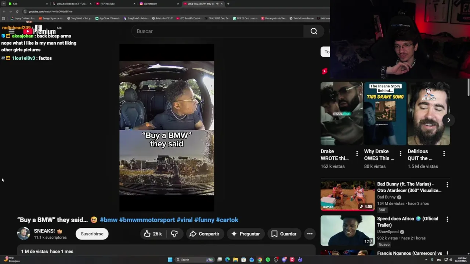Open options for the Francis Ngannou video
The height and width of the screenshot is (264, 470).
(447, 253)
